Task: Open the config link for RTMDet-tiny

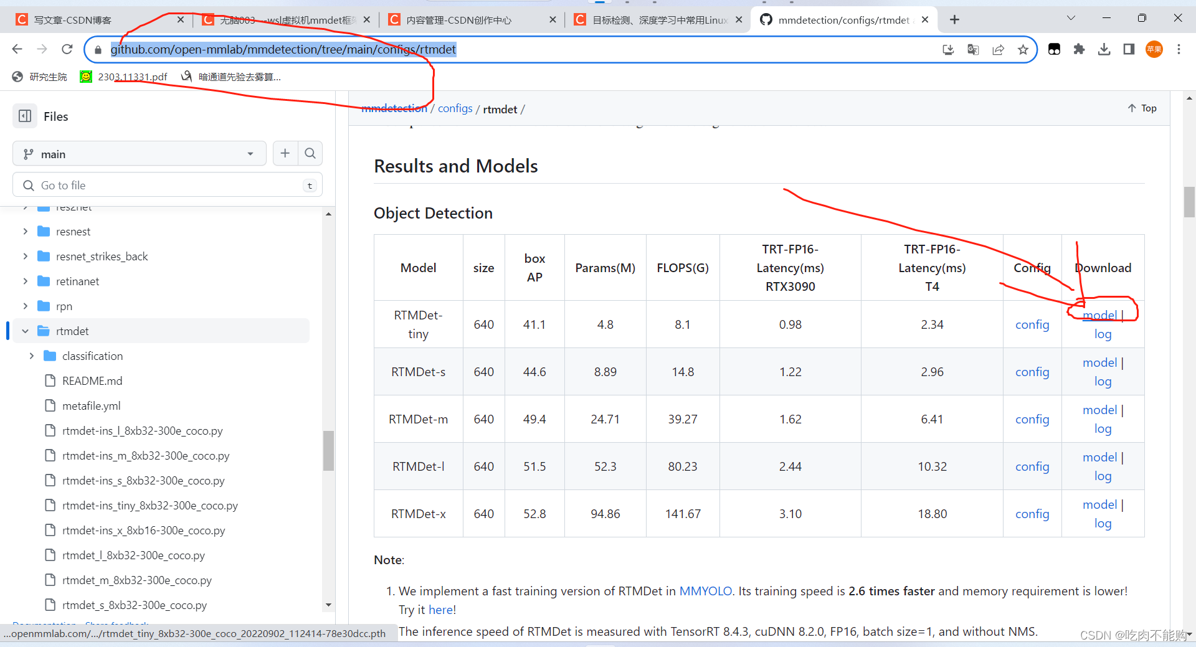Action: pos(1032,324)
